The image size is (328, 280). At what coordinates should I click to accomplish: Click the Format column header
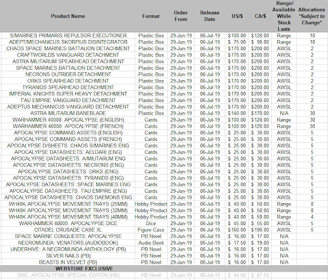point(151,16)
